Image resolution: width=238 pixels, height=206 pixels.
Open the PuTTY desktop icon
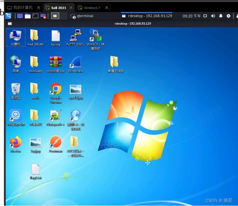coord(75,38)
